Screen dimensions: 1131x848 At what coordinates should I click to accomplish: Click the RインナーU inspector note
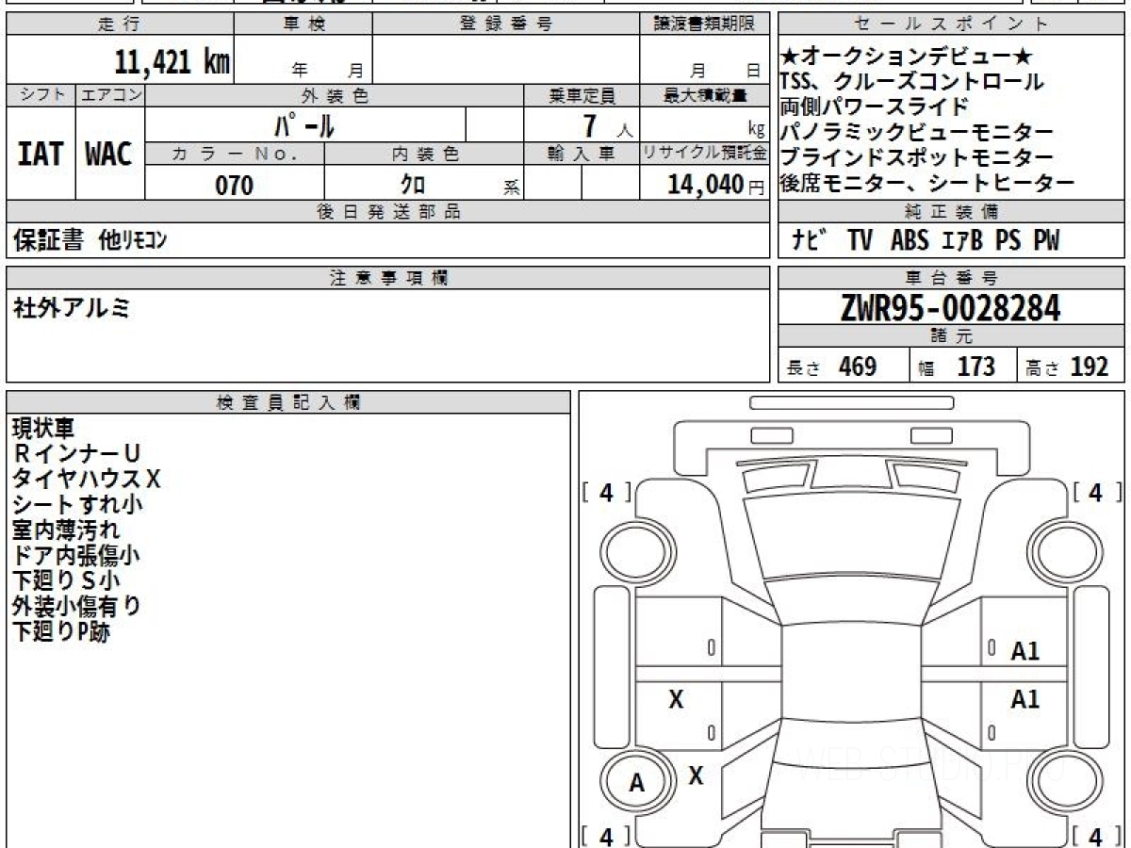click(x=77, y=454)
